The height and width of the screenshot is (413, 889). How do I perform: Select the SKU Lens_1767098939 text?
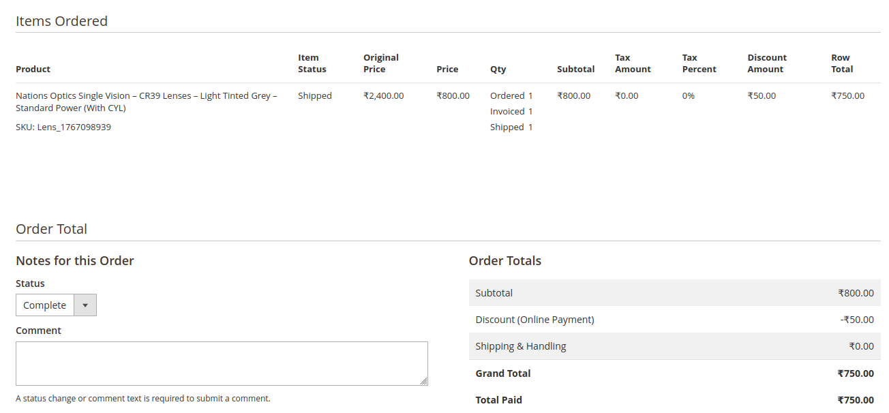point(63,127)
